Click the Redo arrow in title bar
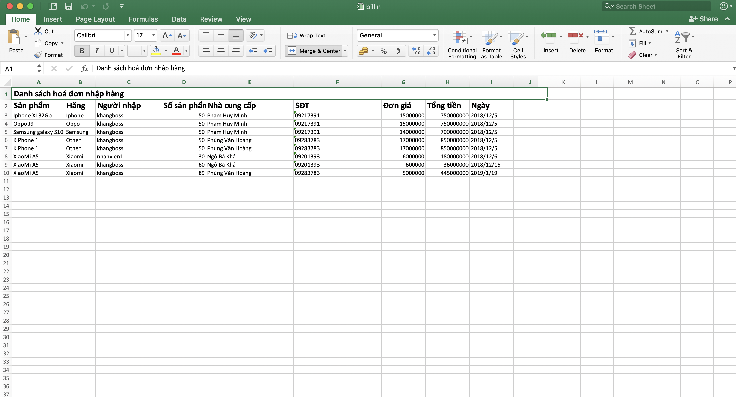This screenshot has width=736, height=397. click(106, 6)
